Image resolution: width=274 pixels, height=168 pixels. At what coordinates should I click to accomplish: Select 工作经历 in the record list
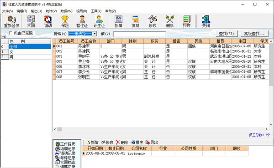point(65,144)
